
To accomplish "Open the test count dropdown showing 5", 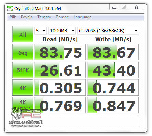I will [x=40, y=31].
